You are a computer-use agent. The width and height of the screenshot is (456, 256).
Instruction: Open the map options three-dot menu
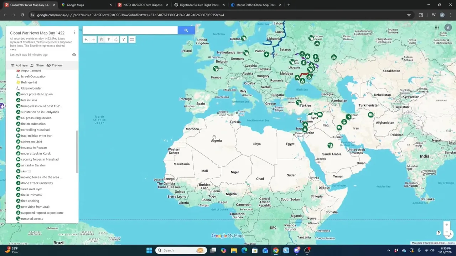(74, 33)
